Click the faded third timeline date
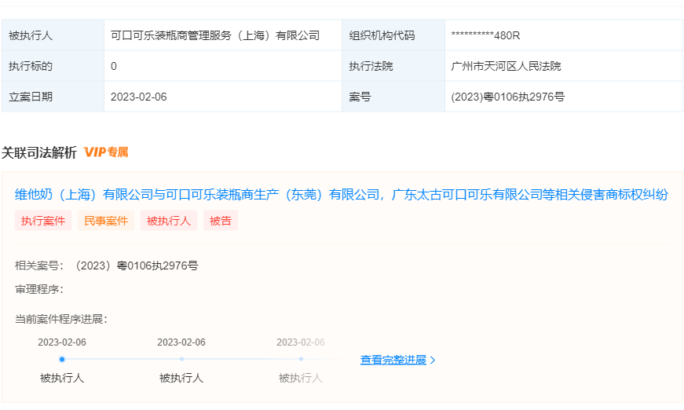The height and width of the screenshot is (410, 684). click(301, 342)
